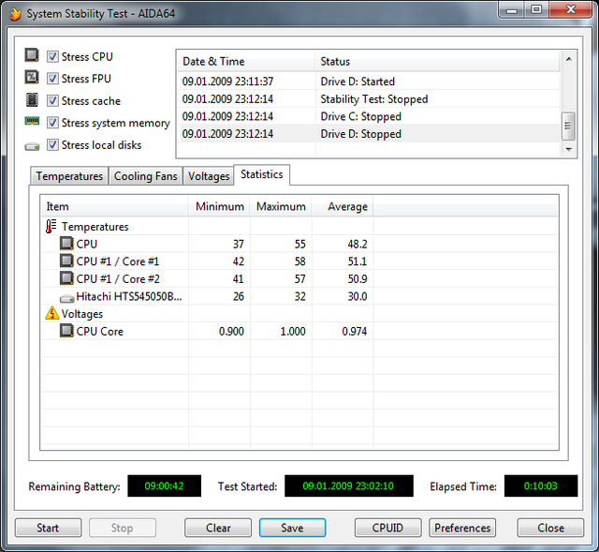Select the 'Drive C: Stopped' log entry
This screenshot has width=599, height=552.
(x=369, y=116)
